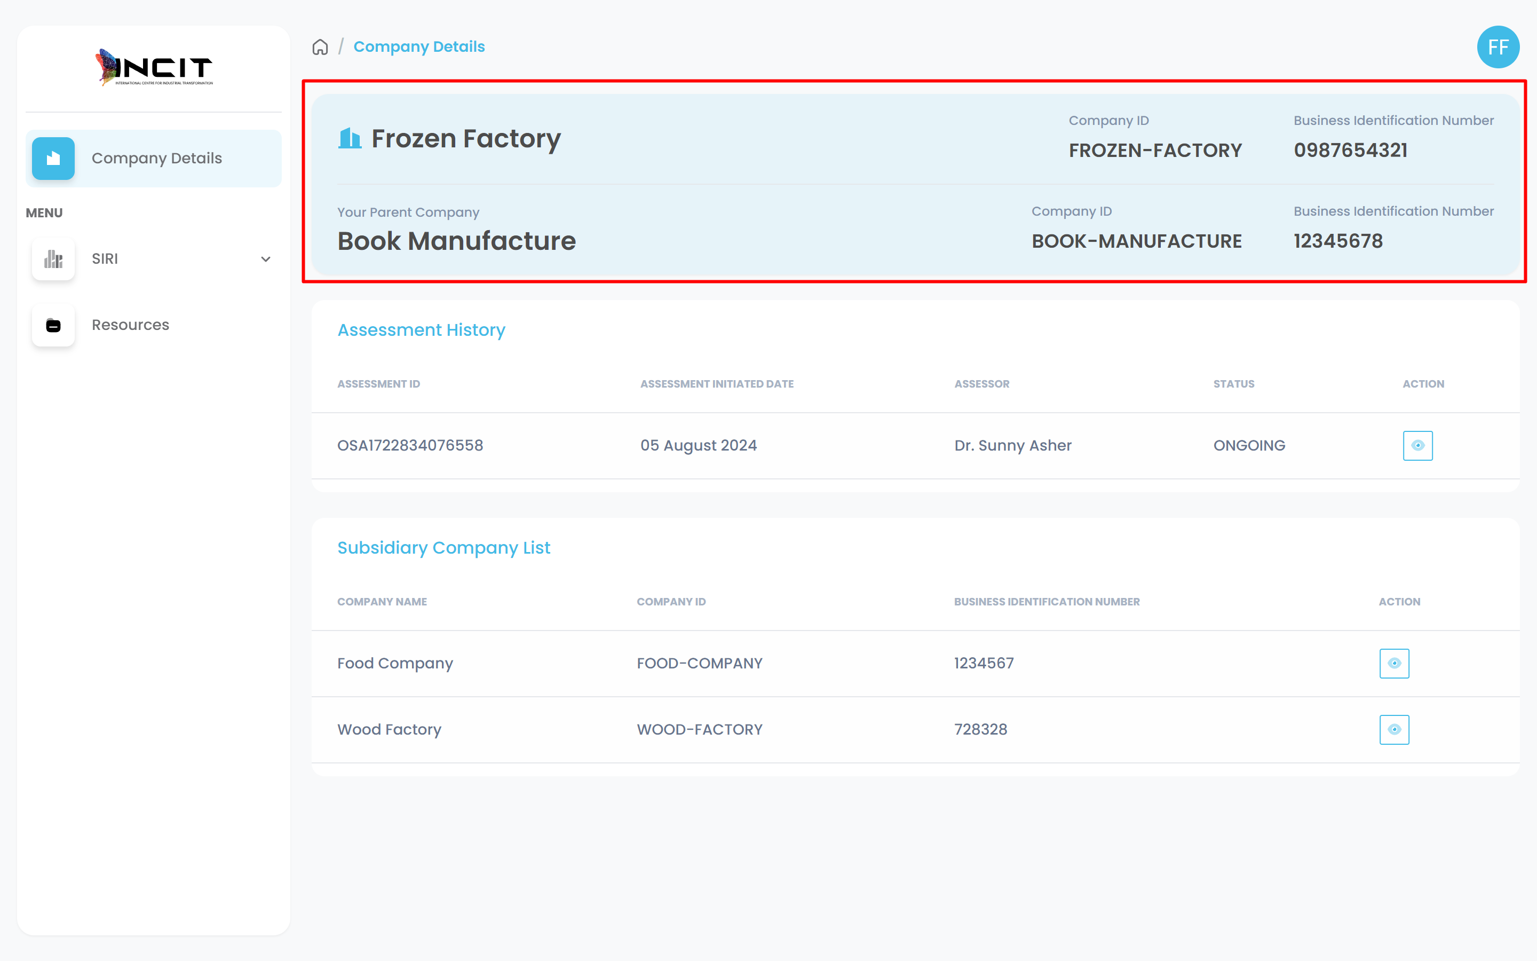The height and width of the screenshot is (961, 1537).
Task: Click the Company Details sidebar icon
Action: [x=53, y=158]
